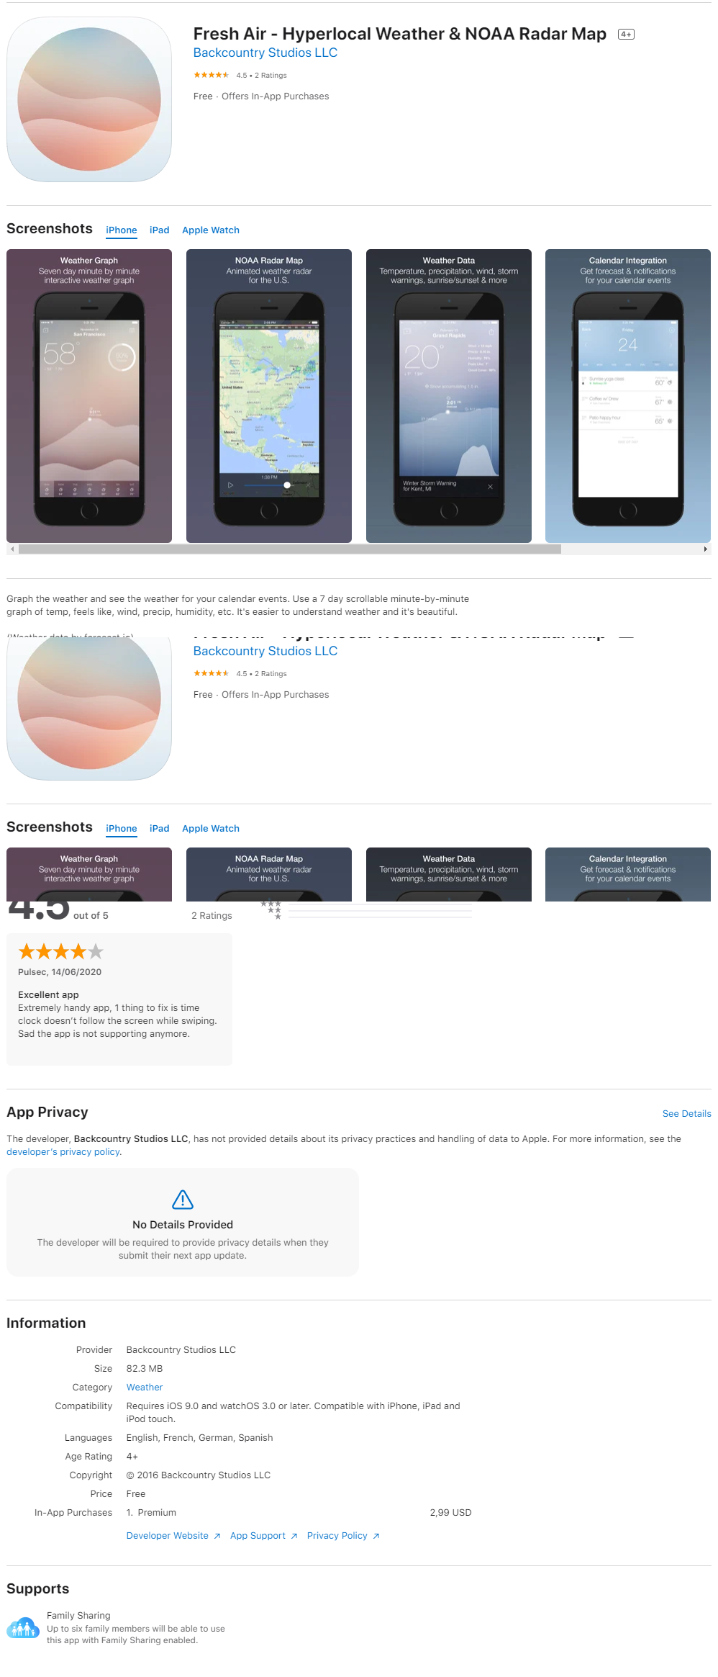Open Backcountry Studios LLC developer page
The image size is (718, 1677).
(265, 53)
